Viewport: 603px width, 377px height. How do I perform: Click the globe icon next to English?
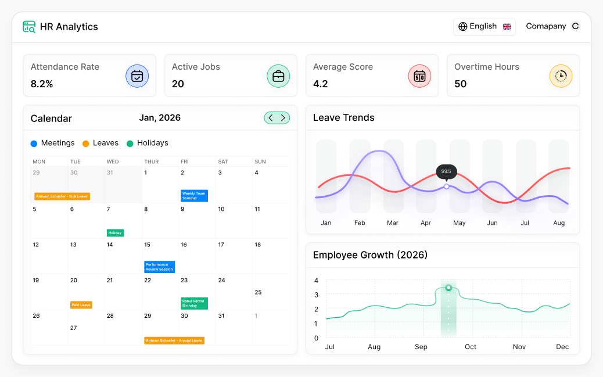click(x=462, y=26)
